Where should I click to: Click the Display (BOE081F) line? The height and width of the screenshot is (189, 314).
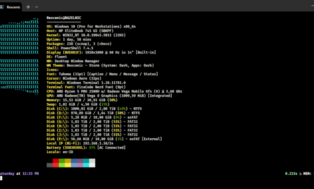[101, 52]
